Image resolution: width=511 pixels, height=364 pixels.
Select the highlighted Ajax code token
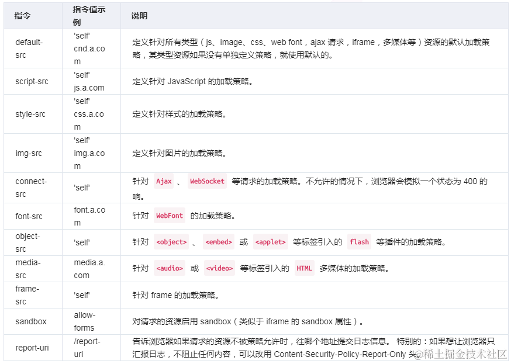164,181
